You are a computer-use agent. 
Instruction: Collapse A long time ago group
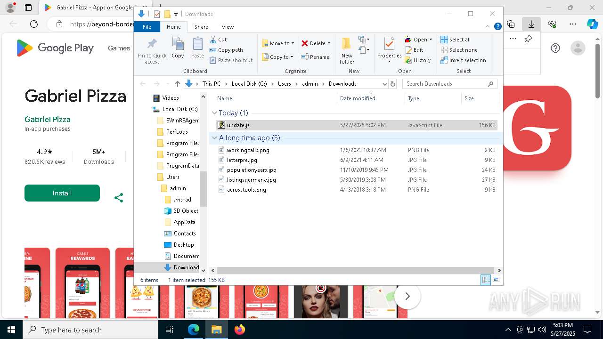(x=214, y=138)
